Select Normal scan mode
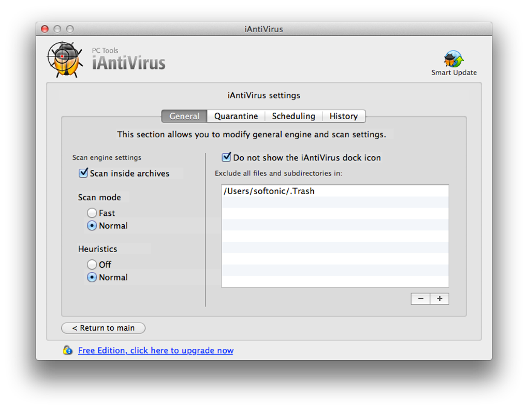This screenshot has height=410, width=528. point(92,226)
